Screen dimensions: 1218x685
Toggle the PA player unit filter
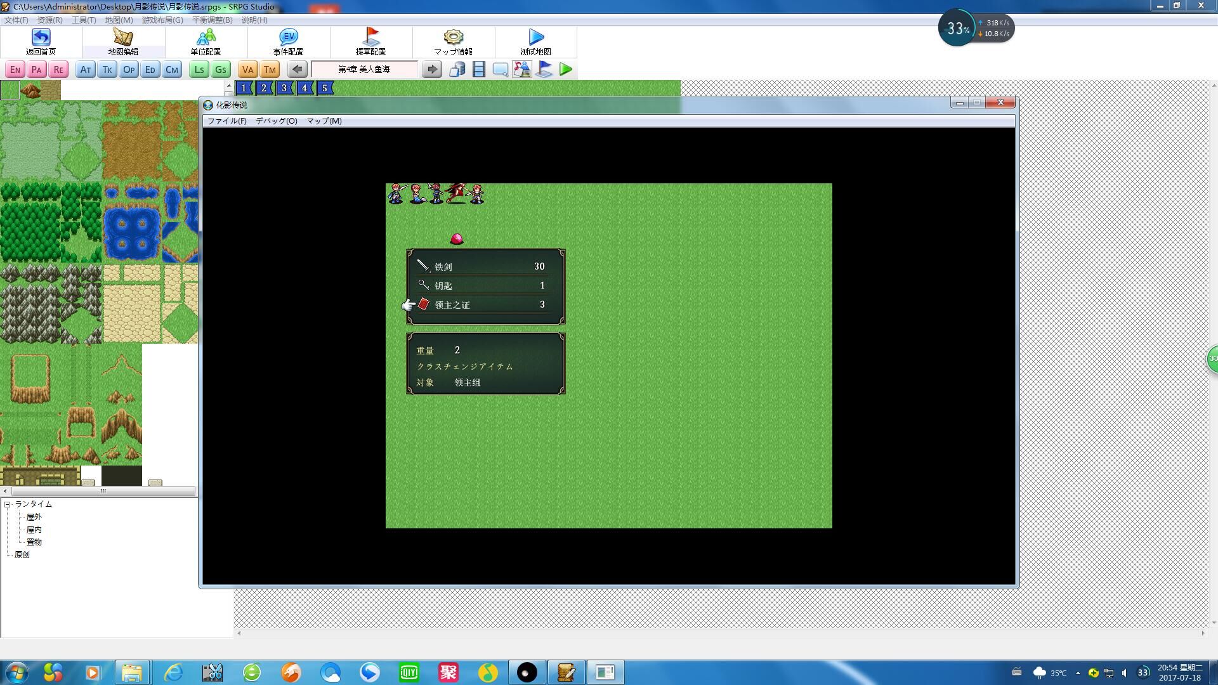pos(37,70)
